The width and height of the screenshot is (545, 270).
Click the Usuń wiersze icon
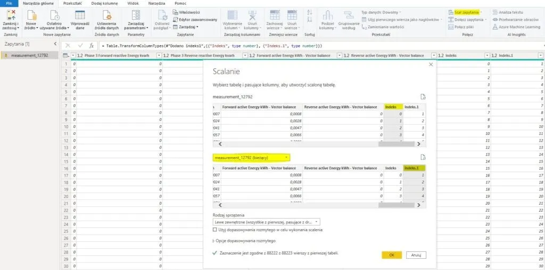pyautogui.click(x=292, y=15)
